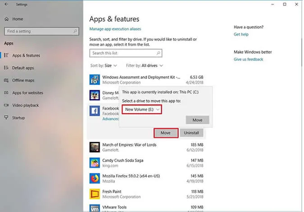Click the VMware Tools app icon
Image resolution: width=304 pixels, height=212 pixels.
pyautogui.click(x=95, y=208)
